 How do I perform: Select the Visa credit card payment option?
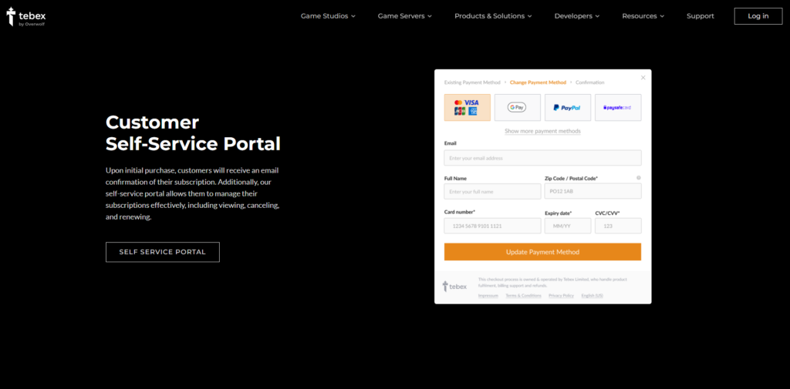pos(467,107)
